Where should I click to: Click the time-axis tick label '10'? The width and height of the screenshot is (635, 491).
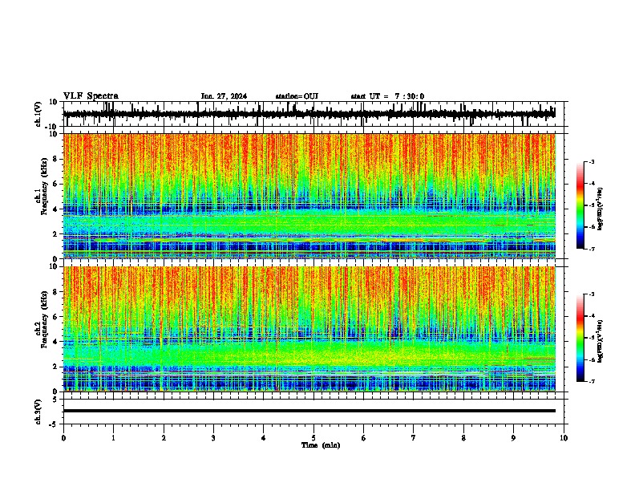564,438
